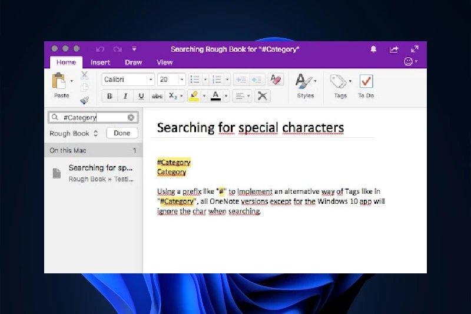471x314 pixels.
Task: Open highlight color dropdown arrow
Action: [x=204, y=96]
